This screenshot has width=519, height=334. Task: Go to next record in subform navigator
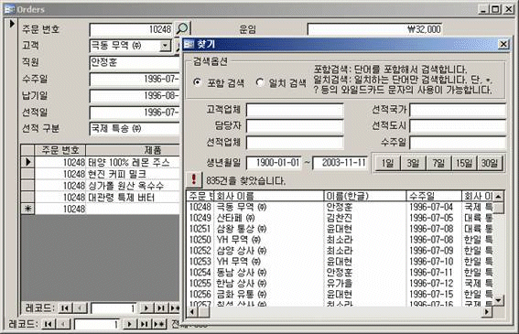(146, 308)
